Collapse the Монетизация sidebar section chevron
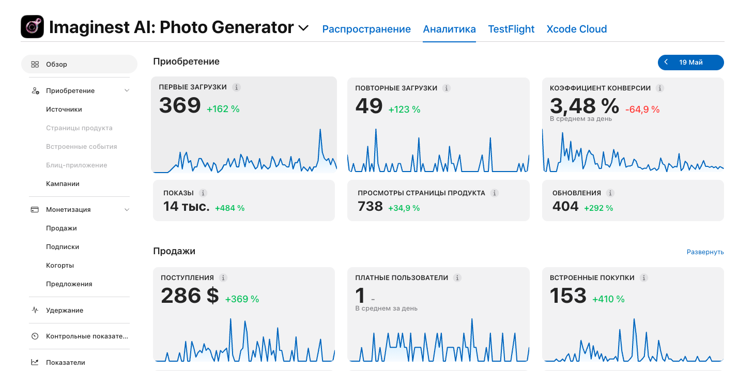This screenshot has width=738, height=371. click(127, 210)
